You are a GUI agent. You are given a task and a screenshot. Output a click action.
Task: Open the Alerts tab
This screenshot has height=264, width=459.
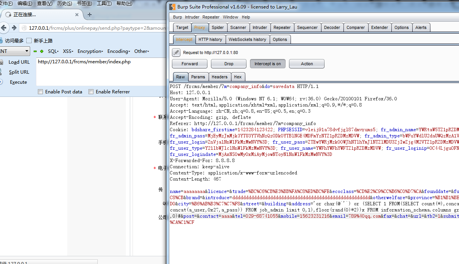pos(421,27)
